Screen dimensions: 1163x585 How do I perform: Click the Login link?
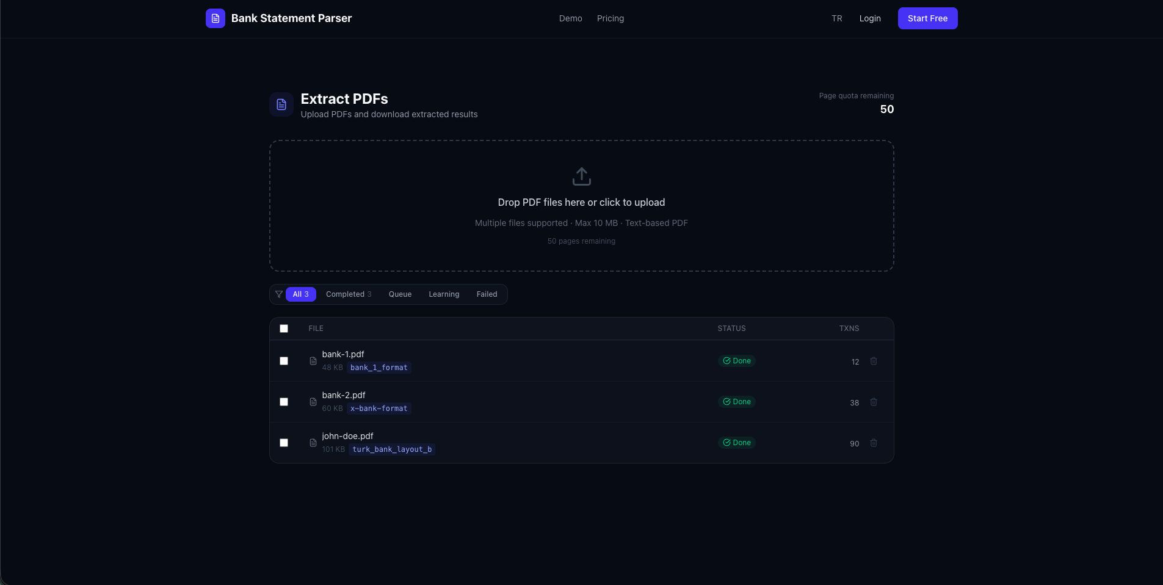(x=870, y=18)
